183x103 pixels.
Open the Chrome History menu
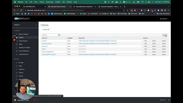point(42,2)
